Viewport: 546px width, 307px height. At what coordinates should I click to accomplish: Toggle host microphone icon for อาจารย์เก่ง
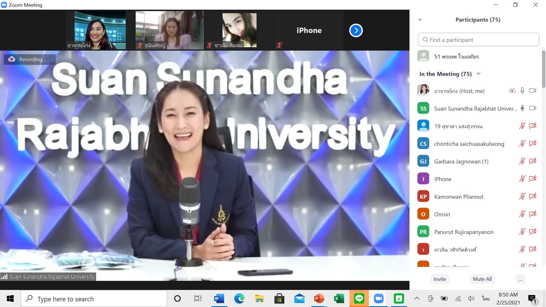522,91
